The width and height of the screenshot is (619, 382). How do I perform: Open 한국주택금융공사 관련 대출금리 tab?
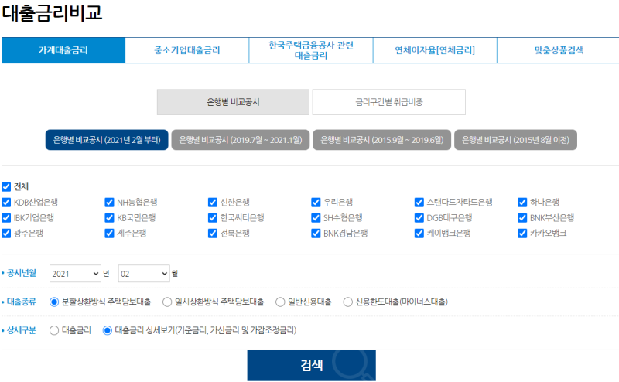311,50
